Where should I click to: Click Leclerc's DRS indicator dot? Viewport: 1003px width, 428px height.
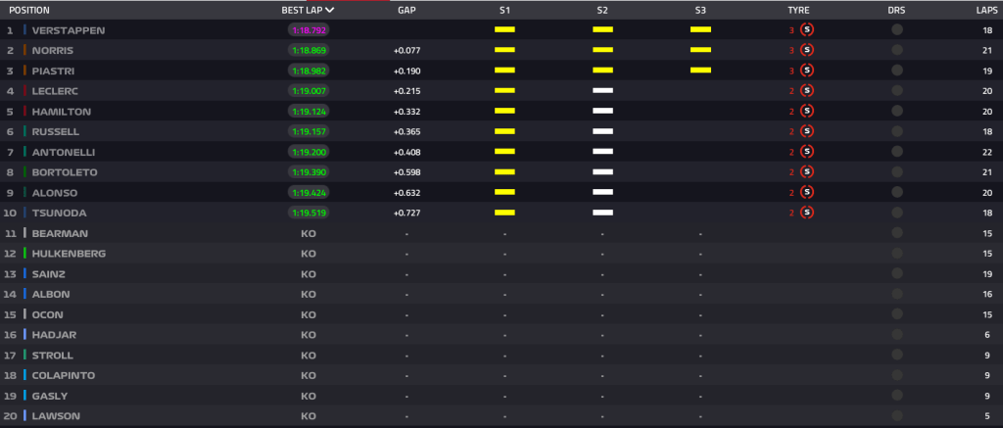897,91
